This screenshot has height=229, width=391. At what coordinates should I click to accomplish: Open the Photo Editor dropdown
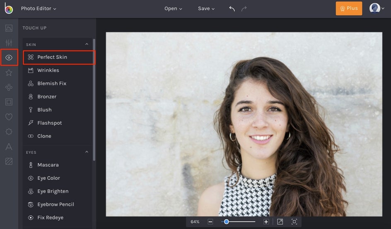[x=39, y=8]
